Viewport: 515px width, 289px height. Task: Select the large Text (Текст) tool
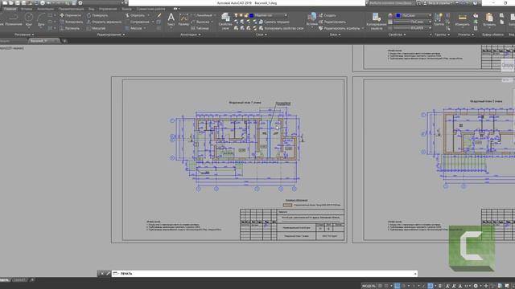pos(171,19)
